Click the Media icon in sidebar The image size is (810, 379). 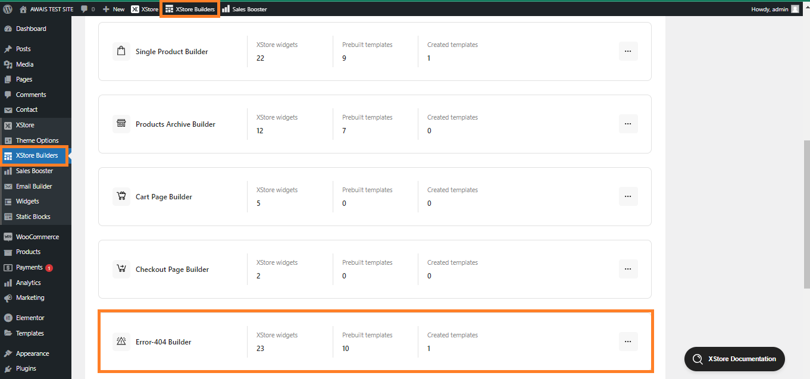tap(8, 64)
